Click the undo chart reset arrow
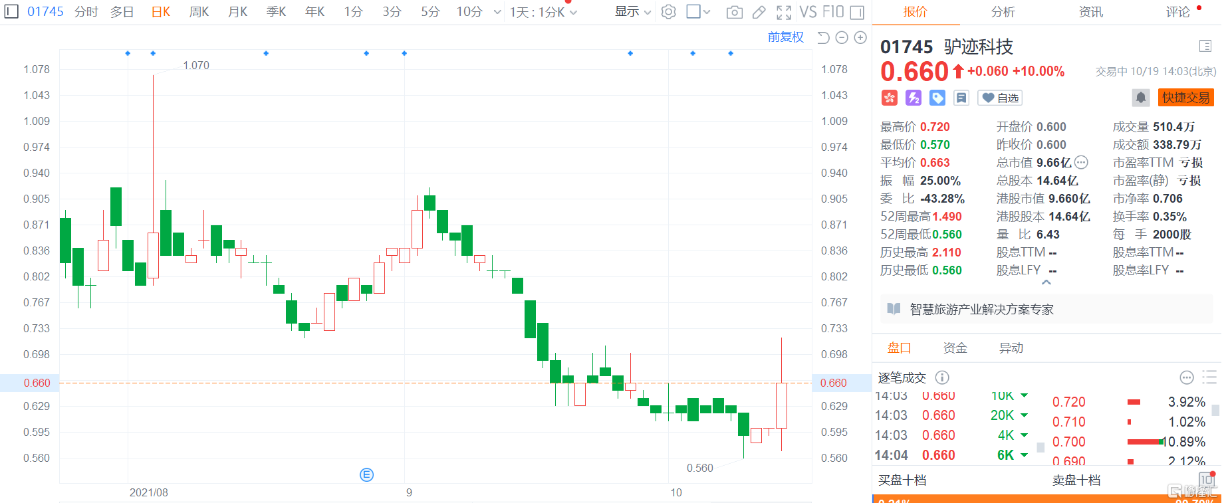 click(823, 38)
